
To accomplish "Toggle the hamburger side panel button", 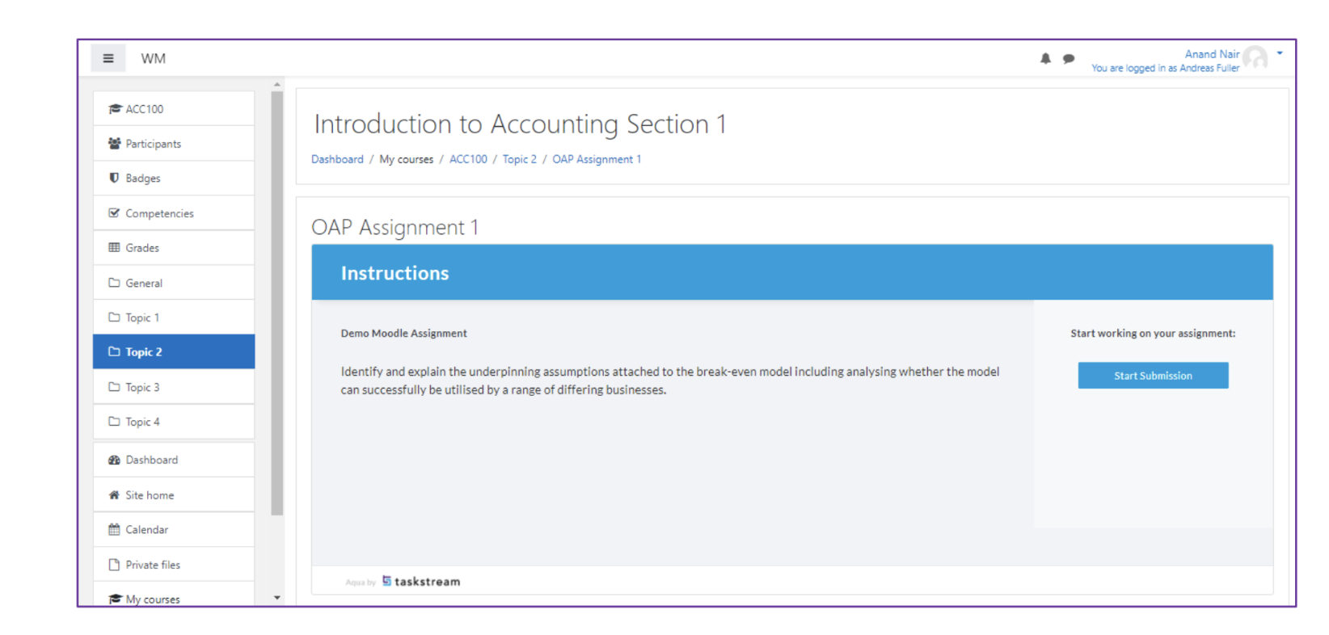I will point(108,58).
